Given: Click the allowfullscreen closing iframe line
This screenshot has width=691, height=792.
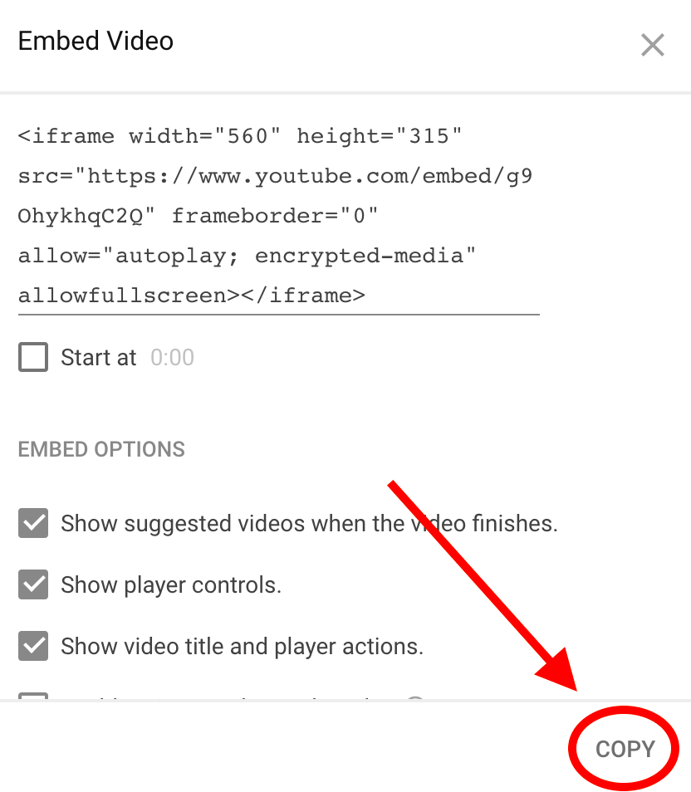Looking at the screenshot, I should [x=192, y=296].
